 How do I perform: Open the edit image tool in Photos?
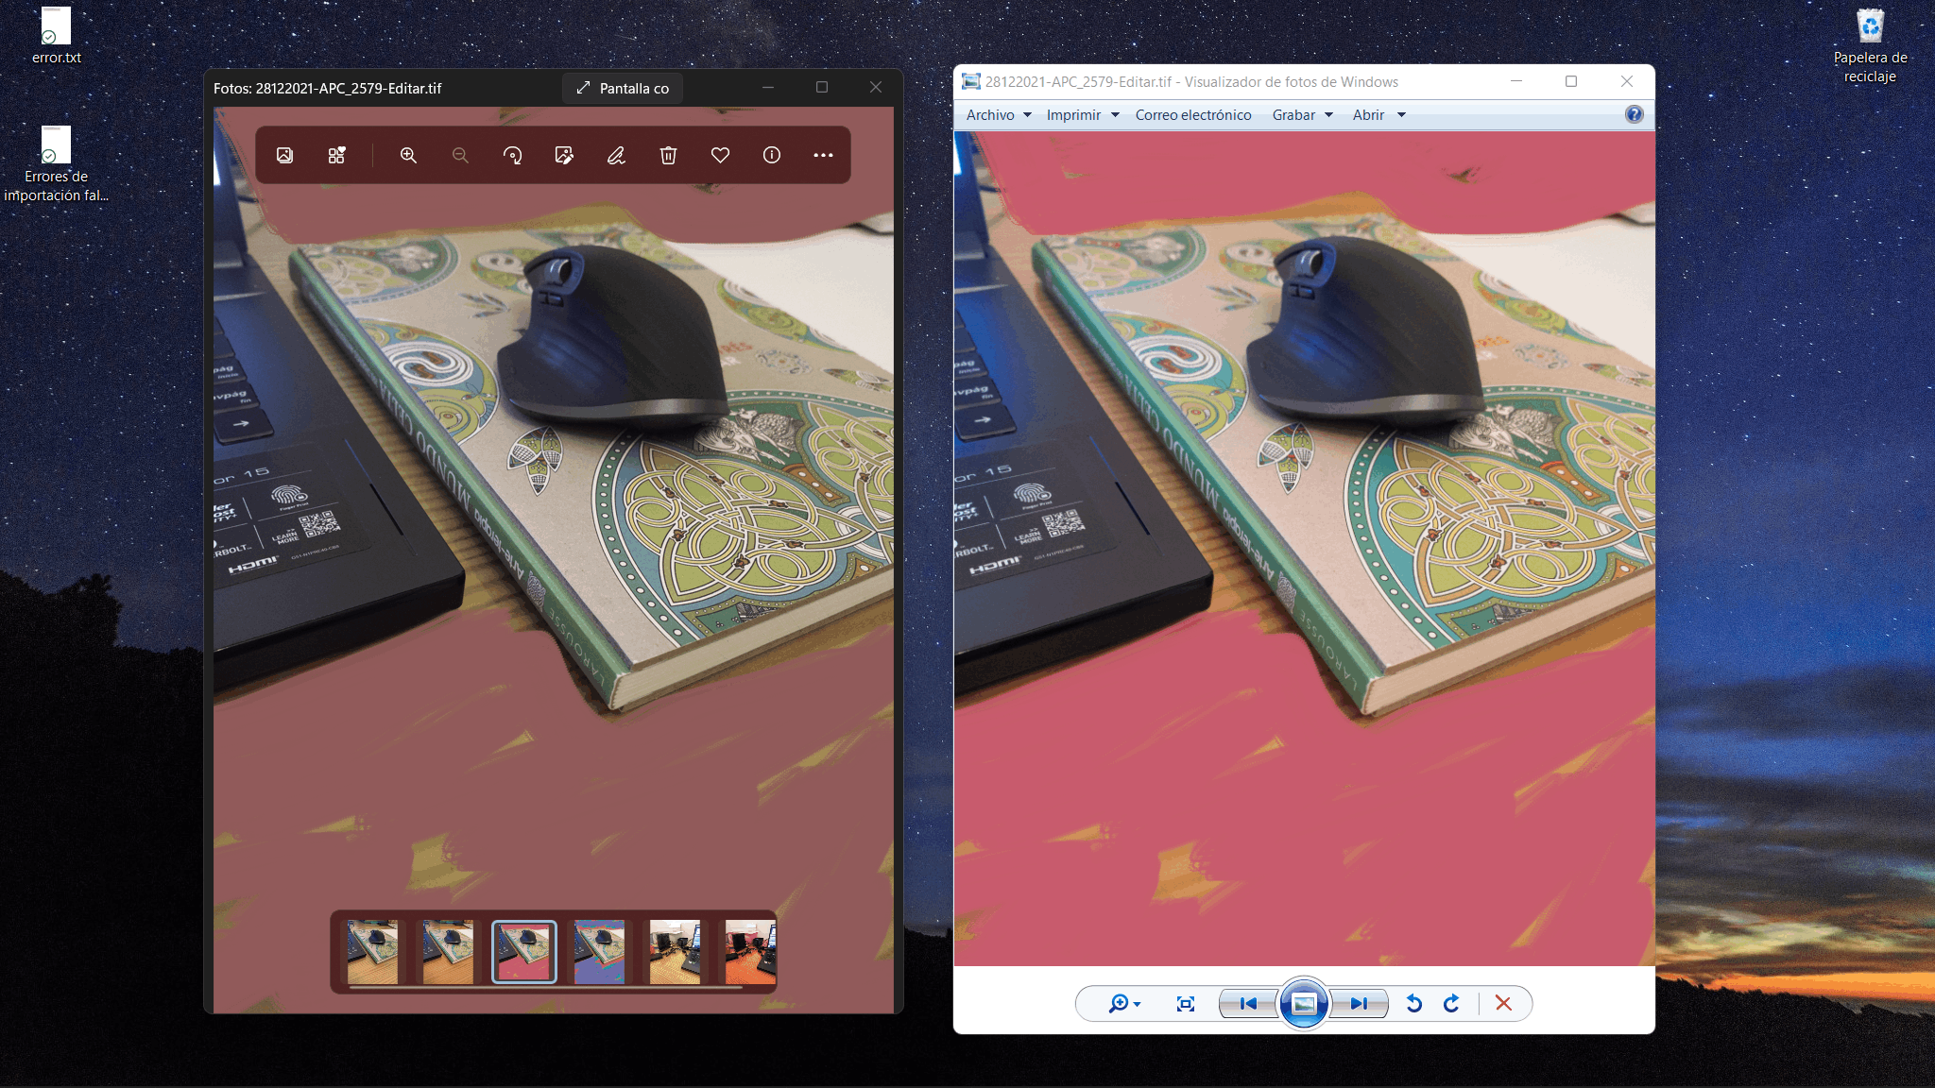click(564, 155)
